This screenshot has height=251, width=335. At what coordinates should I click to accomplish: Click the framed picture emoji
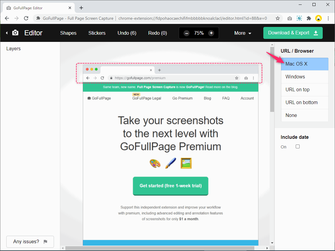186,163
